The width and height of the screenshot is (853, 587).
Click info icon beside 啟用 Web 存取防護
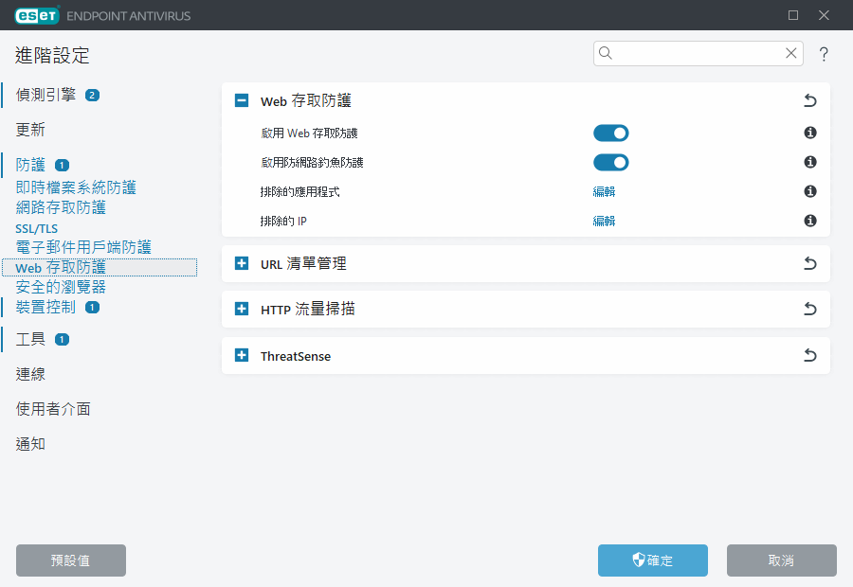coord(810,133)
